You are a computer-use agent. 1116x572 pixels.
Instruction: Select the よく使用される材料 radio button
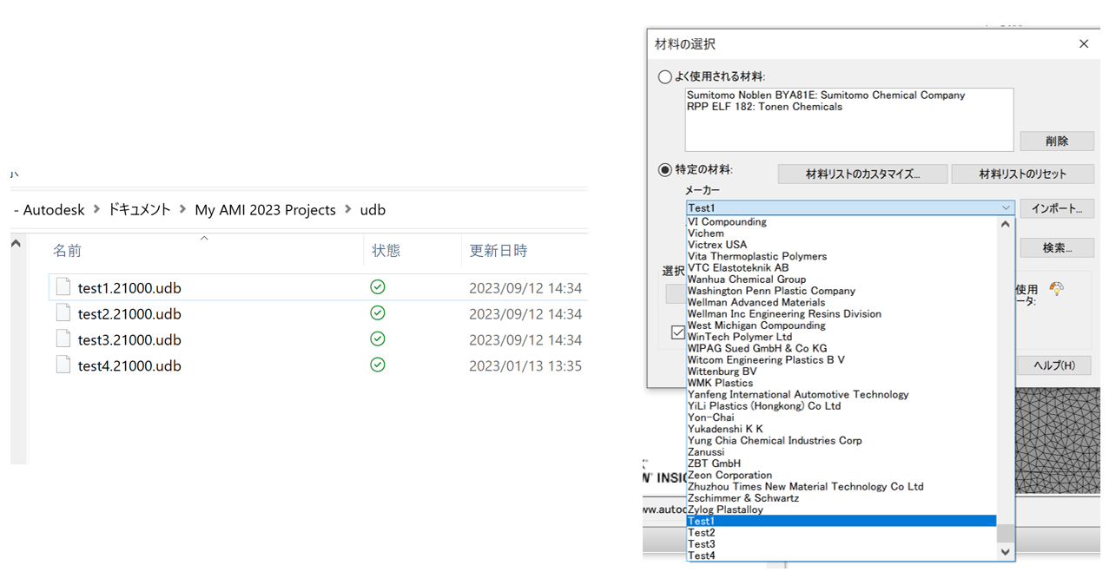point(664,76)
